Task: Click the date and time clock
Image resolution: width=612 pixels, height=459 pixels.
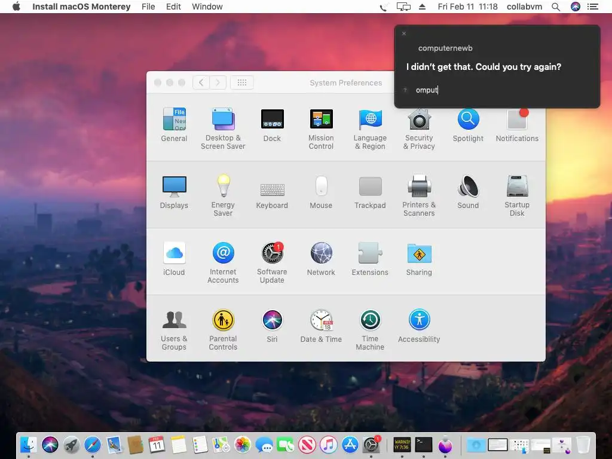Action: tap(467, 7)
